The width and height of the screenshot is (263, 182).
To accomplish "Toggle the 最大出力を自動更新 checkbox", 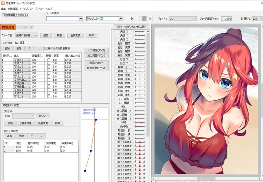I will [x=46, y=48].
